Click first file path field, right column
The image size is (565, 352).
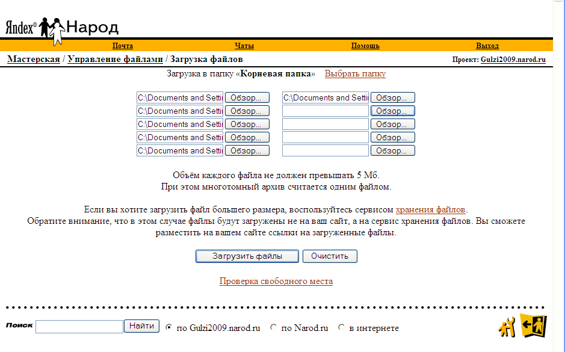pyautogui.click(x=326, y=97)
